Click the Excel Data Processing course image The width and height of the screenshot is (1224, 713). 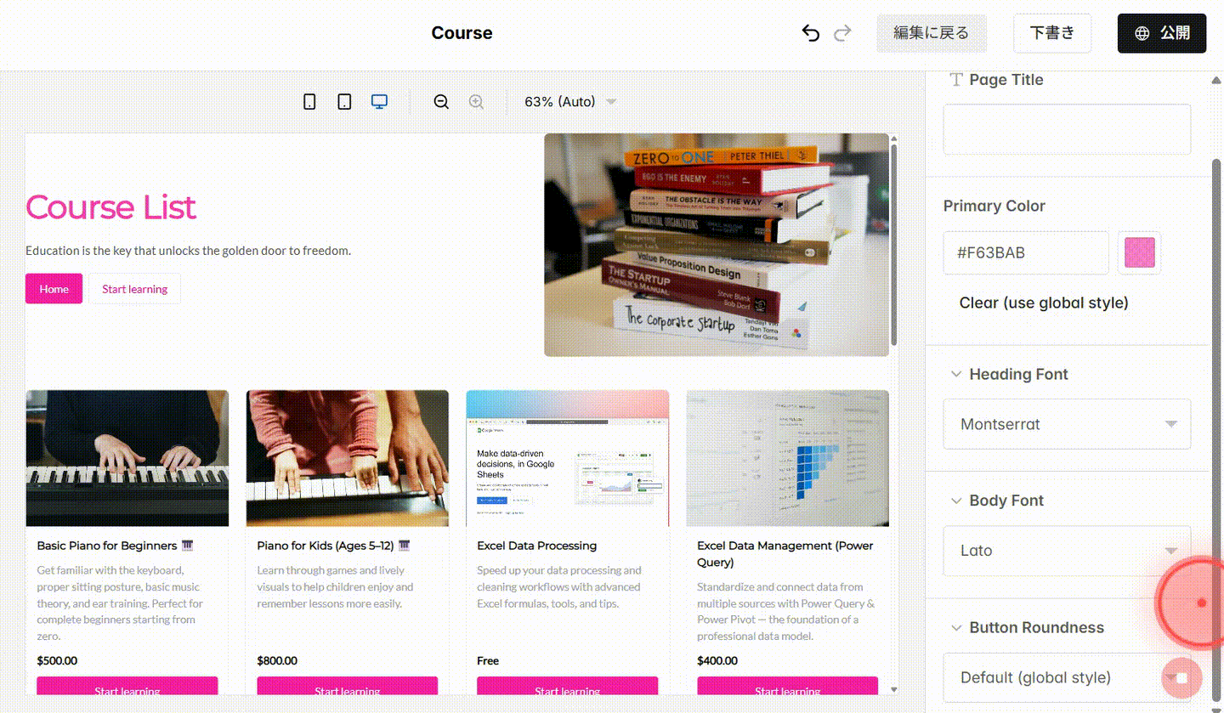[567, 458]
